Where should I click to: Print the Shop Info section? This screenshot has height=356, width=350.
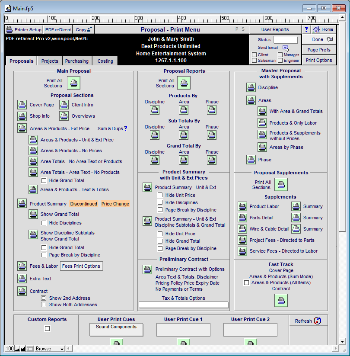point(22,116)
